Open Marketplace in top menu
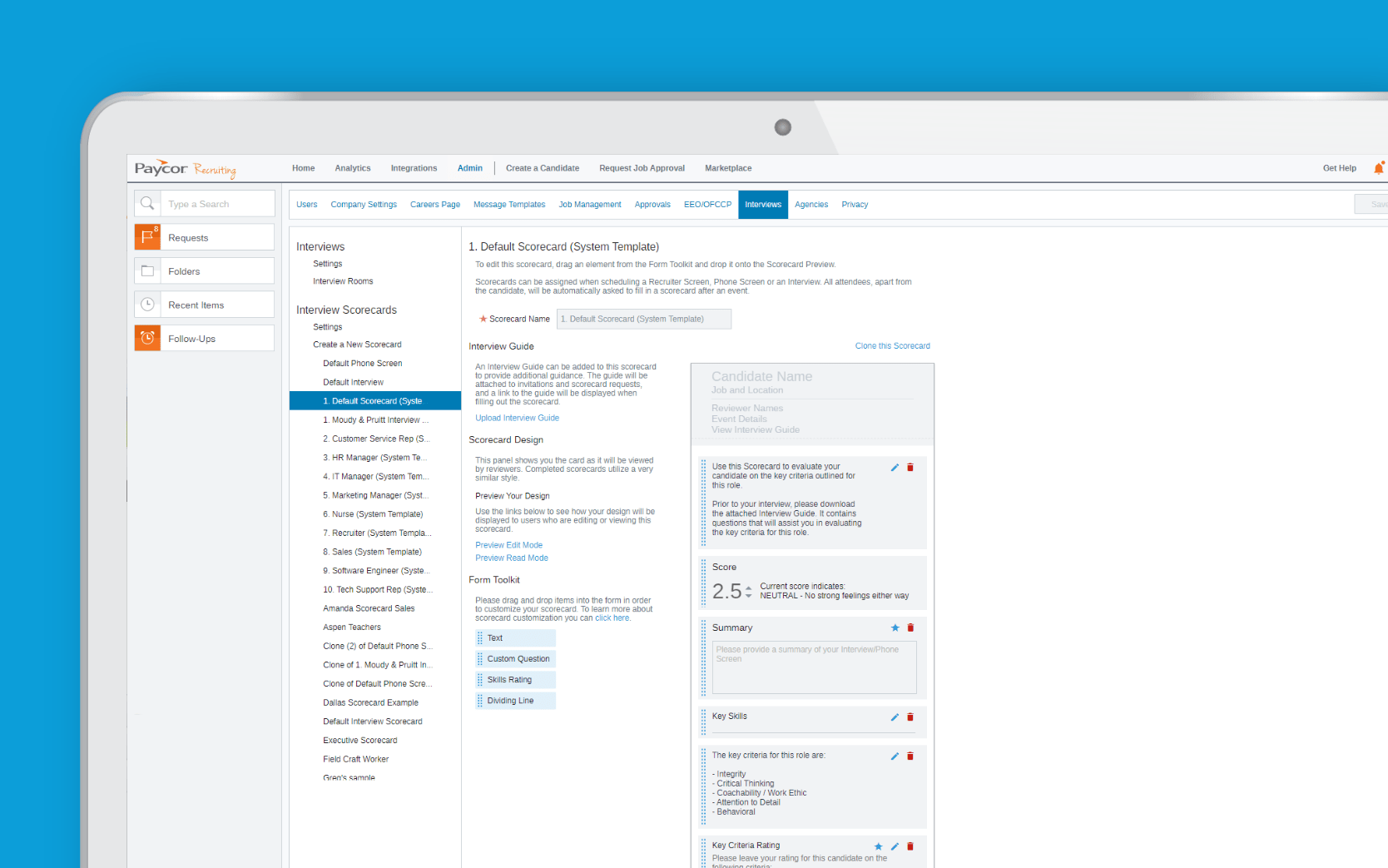This screenshot has width=1388, height=868. coord(728,168)
